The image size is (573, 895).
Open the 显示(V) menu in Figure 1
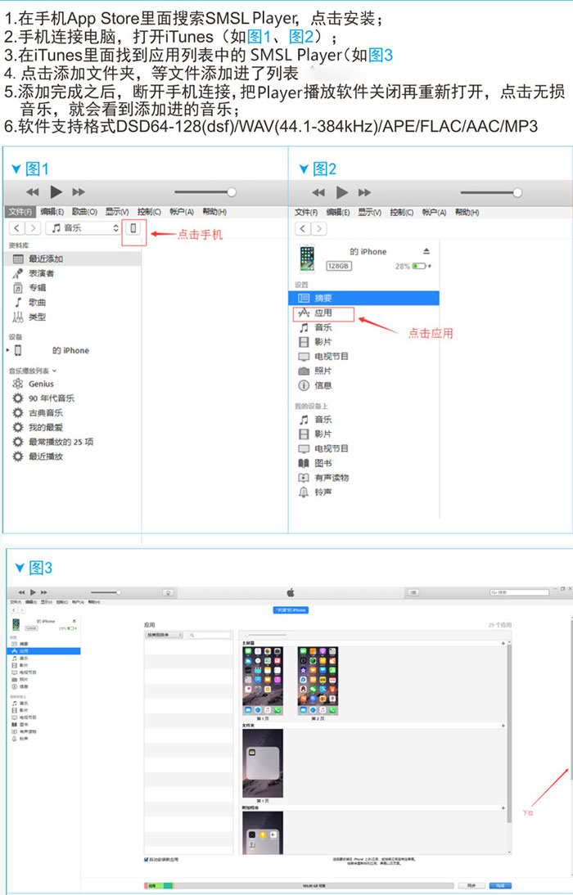[117, 212]
